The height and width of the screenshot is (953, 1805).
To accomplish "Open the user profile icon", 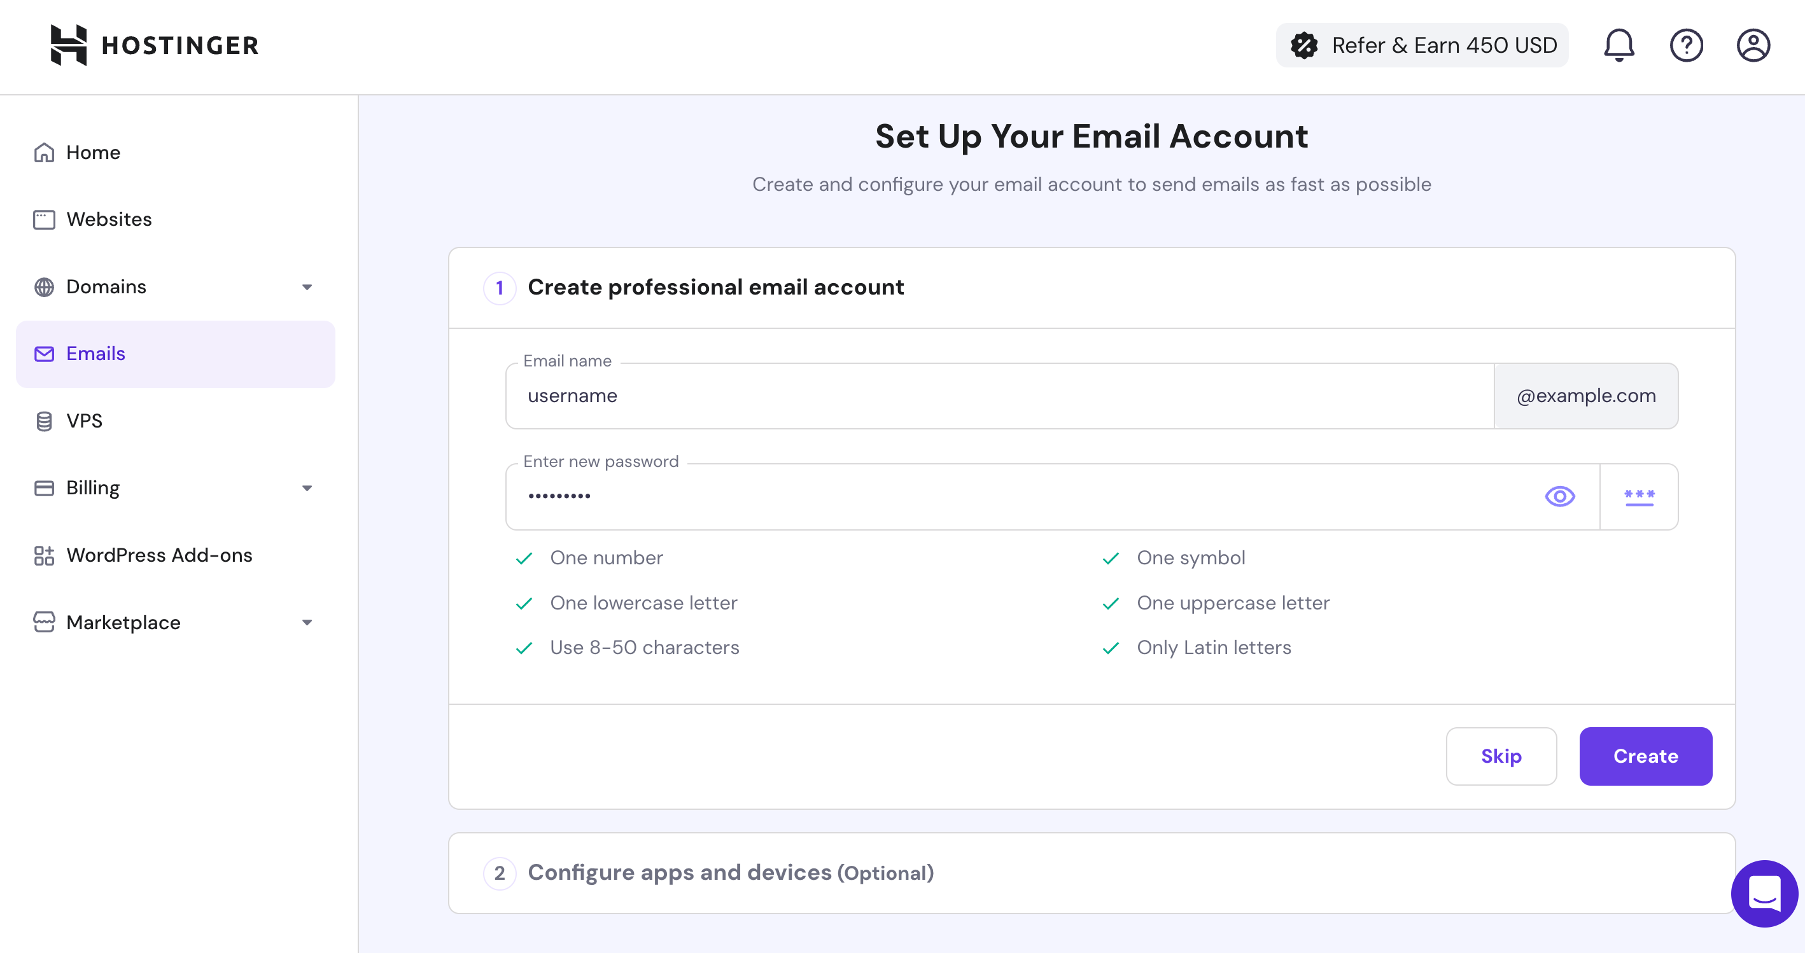I will coord(1752,46).
